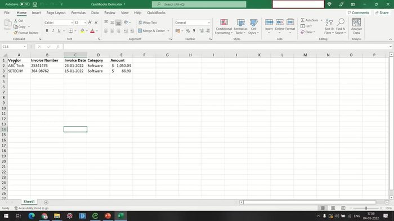Click Merge & Center button
Image resolution: width=394 pixels, height=221 pixels.
pos(151,30)
